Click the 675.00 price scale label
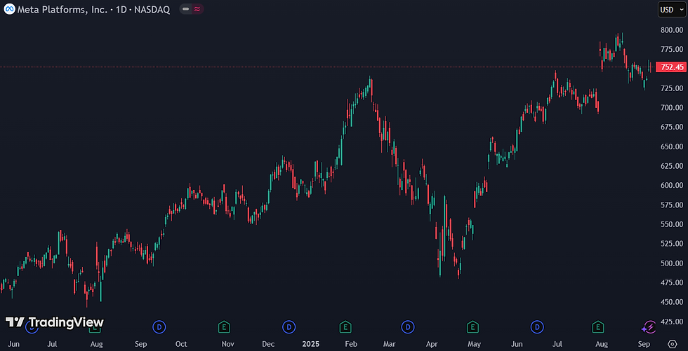The image size is (688, 351). click(673, 127)
